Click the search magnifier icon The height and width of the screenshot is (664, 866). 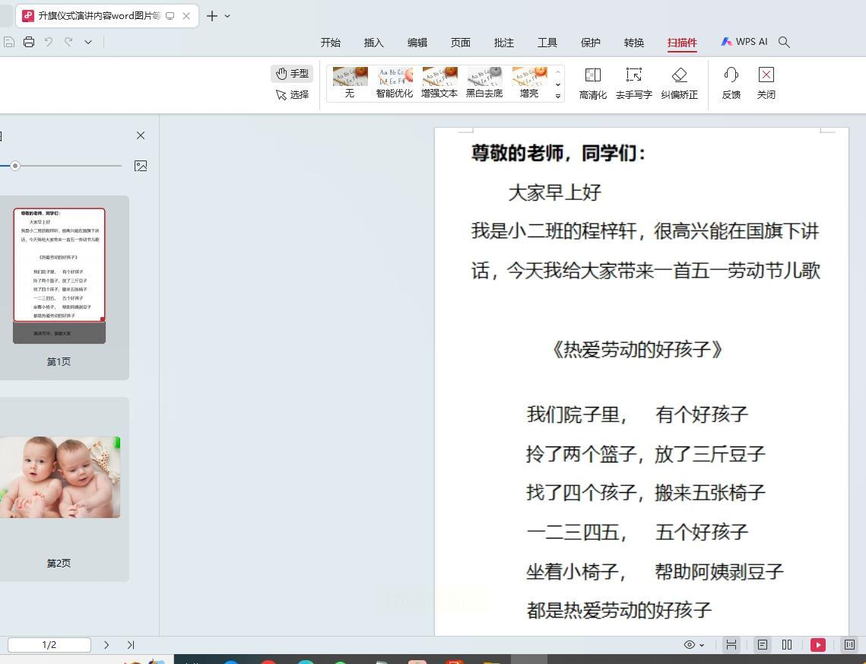click(784, 42)
